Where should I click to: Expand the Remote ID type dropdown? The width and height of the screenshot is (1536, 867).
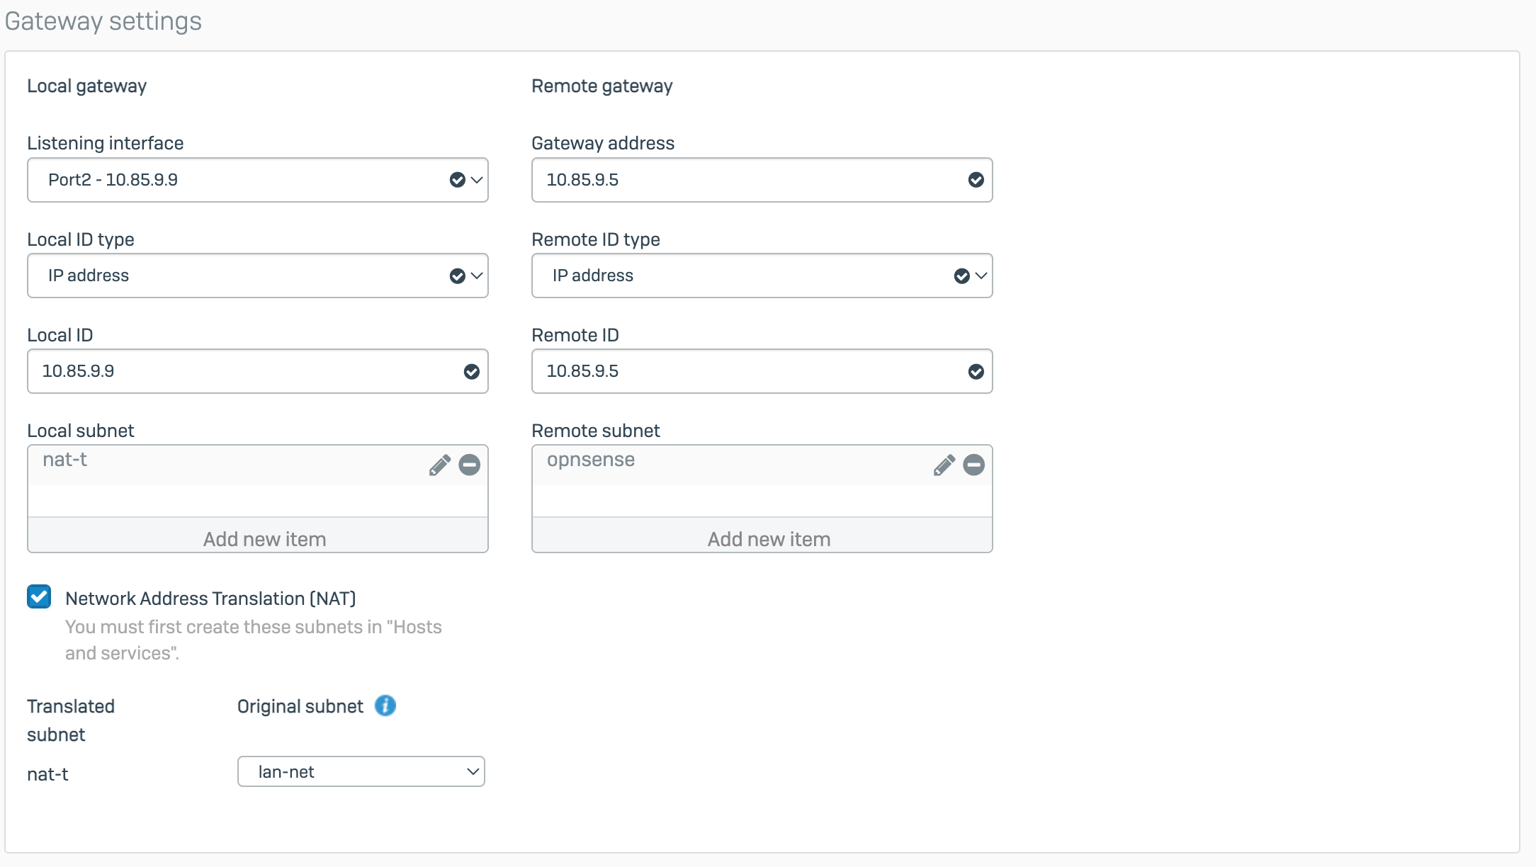click(762, 276)
